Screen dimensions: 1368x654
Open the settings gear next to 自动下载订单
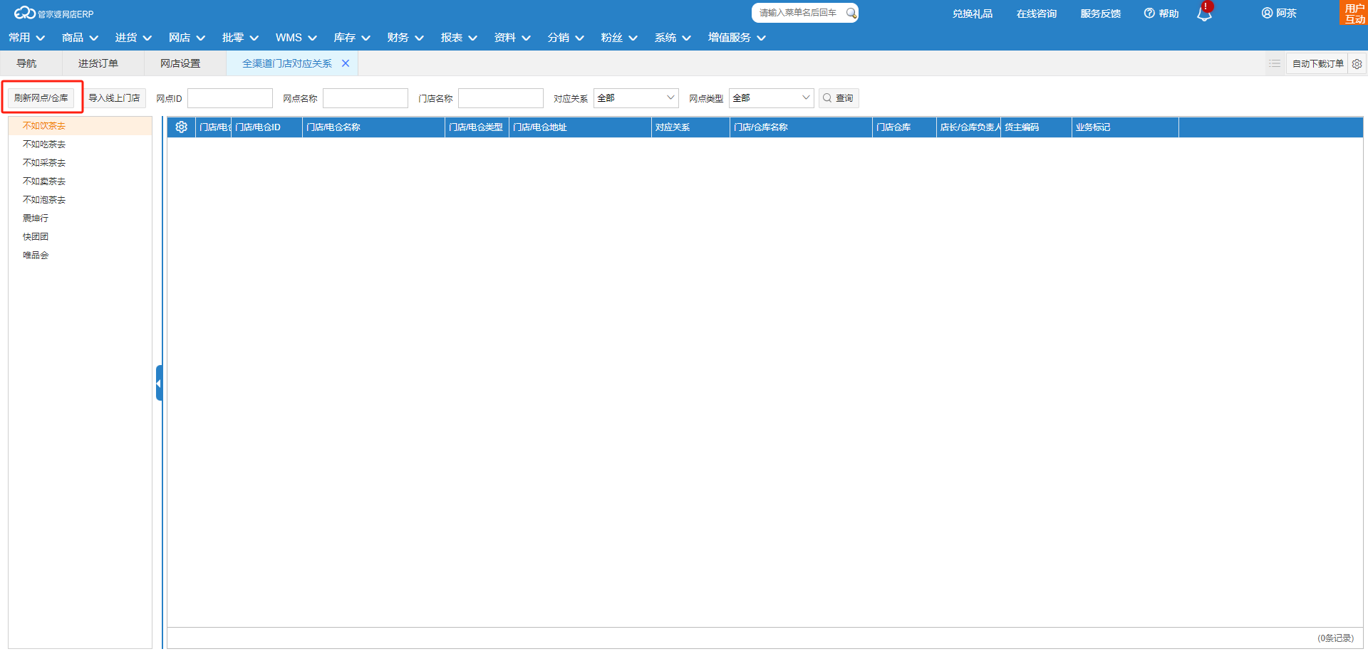[1357, 64]
